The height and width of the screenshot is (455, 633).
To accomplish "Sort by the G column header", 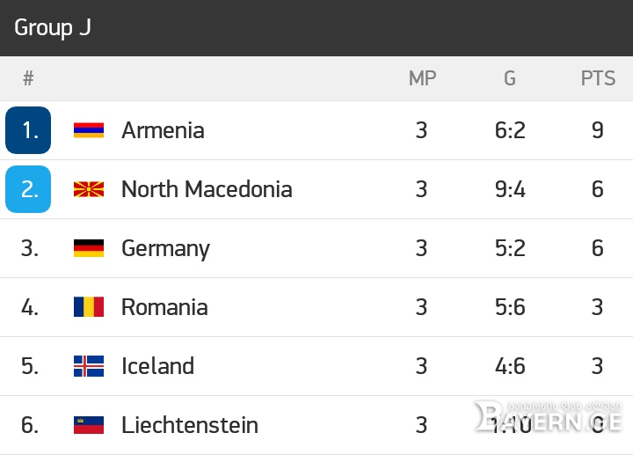I will (510, 78).
